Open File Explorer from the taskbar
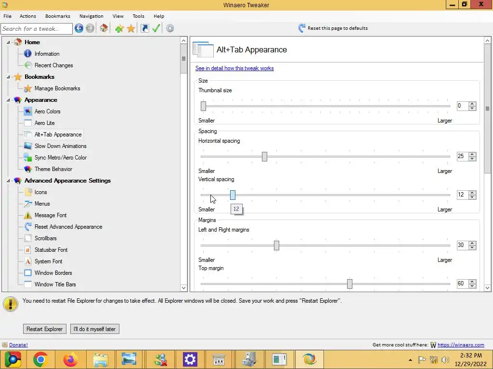This screenshot has height=369, width=493. 100,359
